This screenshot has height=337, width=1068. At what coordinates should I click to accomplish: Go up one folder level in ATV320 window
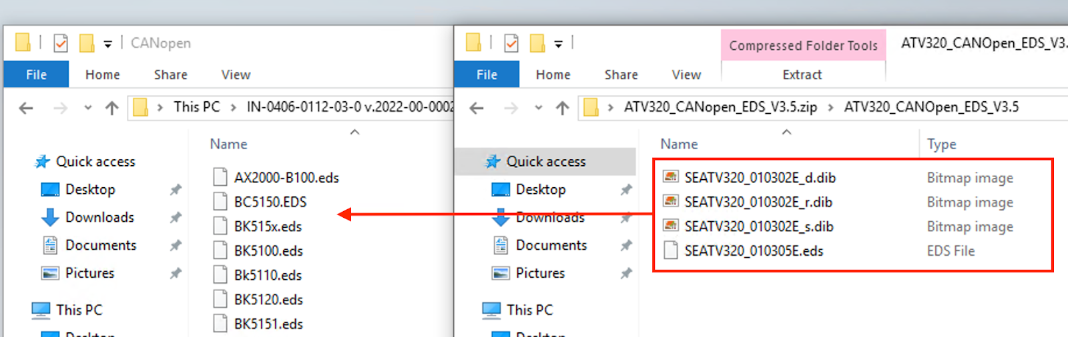click(x=562, y=108)
